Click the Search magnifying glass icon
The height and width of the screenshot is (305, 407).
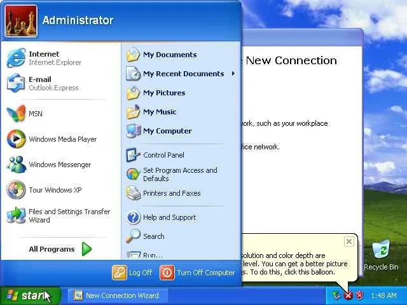tap(133, 236)
